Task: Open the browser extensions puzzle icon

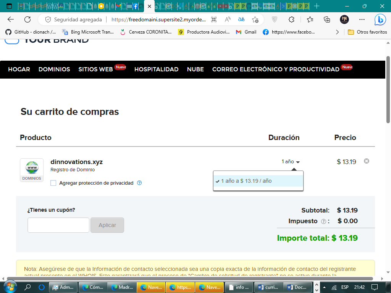Action: point(291,19)
